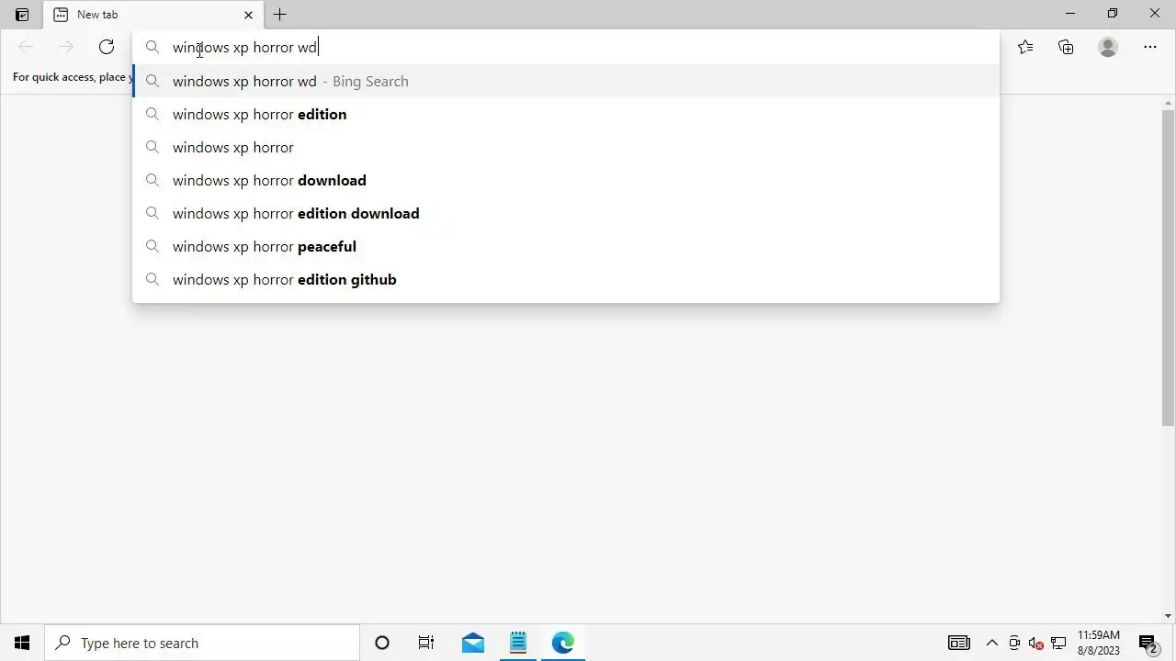Click the Meet Now tray icon
The height and width of the screenshot is (661, 1176).
click(x=1014, y=643)
